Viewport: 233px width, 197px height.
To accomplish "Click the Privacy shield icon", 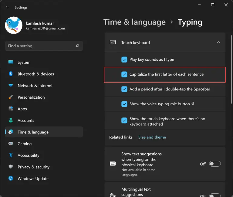I will tap(11, 167).
